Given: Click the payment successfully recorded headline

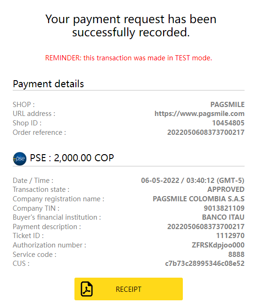Looking at the screenshot, I should (131, 25).
